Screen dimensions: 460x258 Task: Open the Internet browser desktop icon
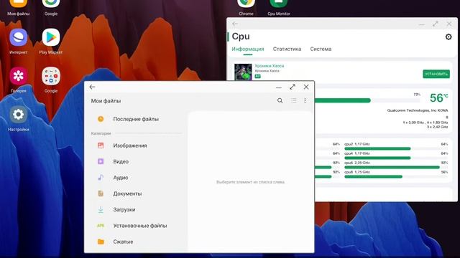[19, 37]
